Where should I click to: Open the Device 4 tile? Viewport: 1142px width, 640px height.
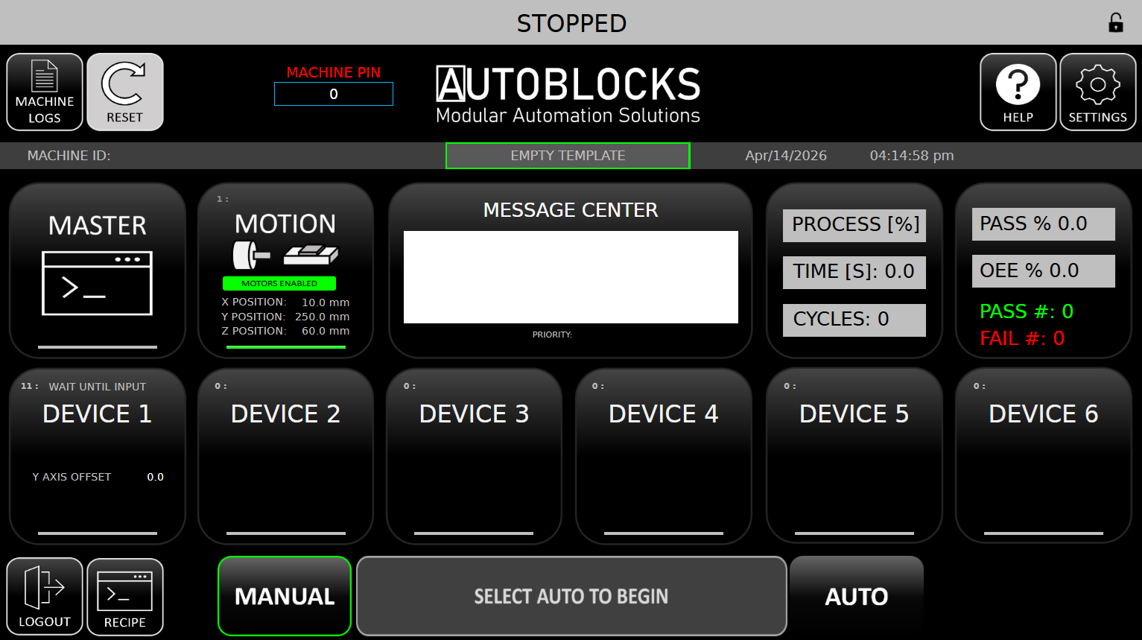(664, 456)
